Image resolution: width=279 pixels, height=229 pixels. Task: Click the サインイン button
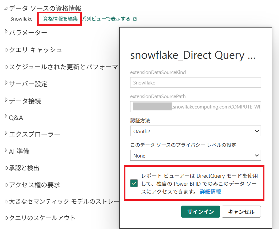tap(200, 212)
